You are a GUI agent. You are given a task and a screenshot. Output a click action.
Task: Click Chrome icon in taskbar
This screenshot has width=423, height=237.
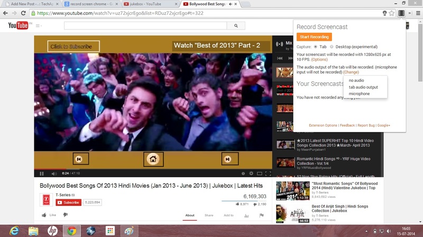[x=72, y=231]
